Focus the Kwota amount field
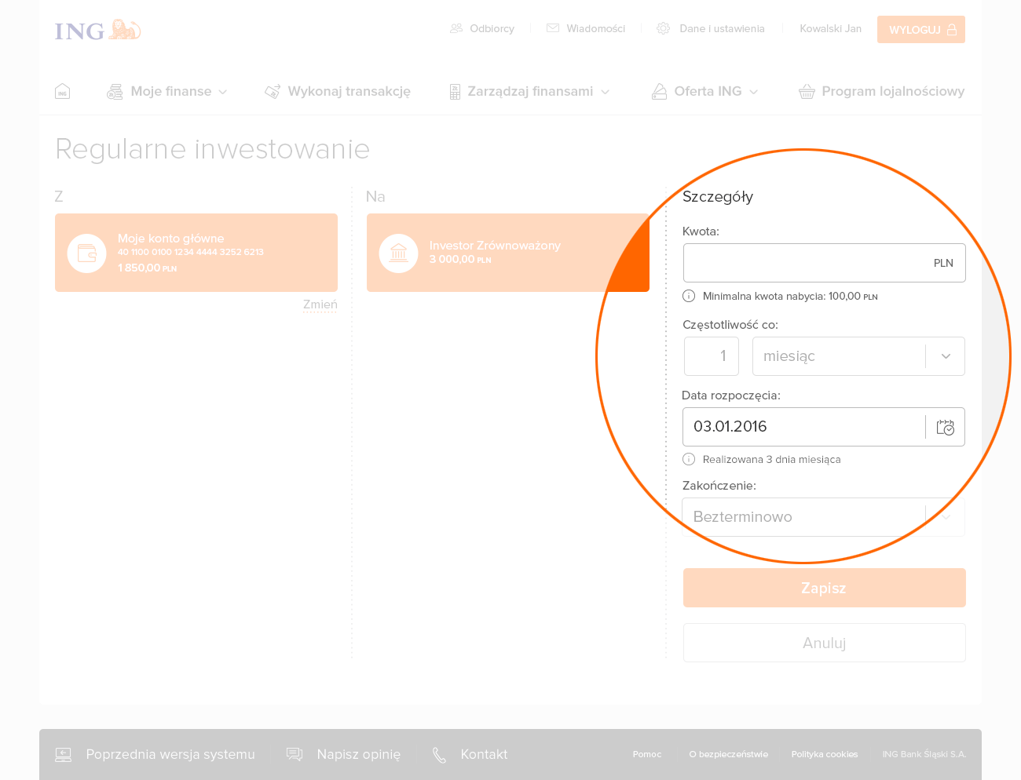The height and width of the screenshot is (780, 1021). [x=824, y=263]
